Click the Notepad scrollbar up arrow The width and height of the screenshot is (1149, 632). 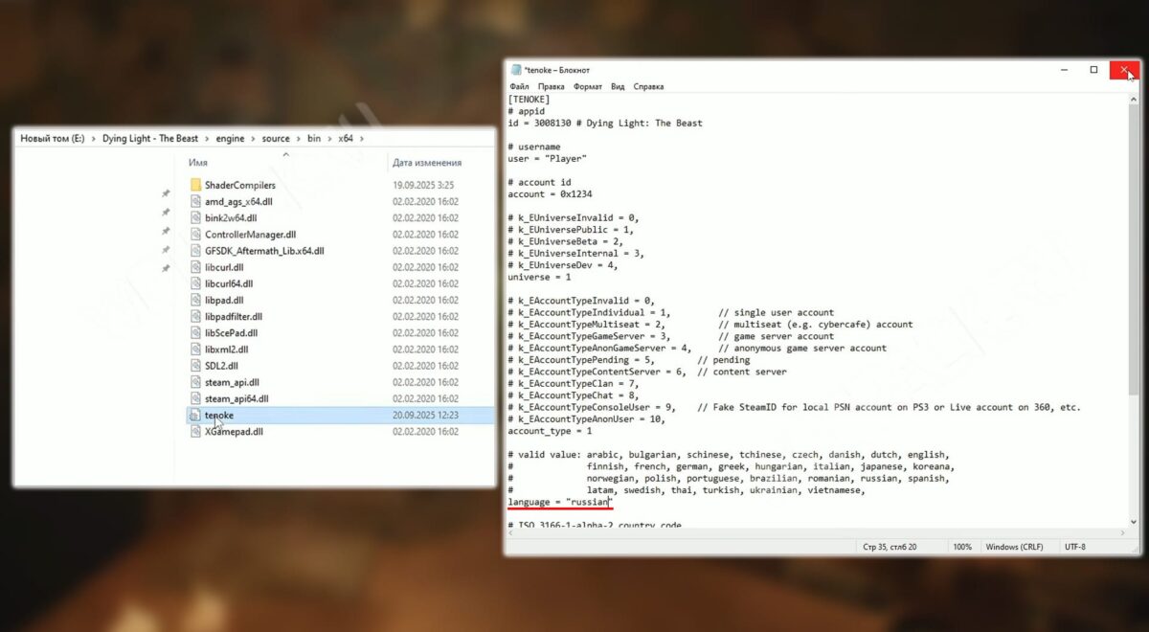[x=1134, y=99]
